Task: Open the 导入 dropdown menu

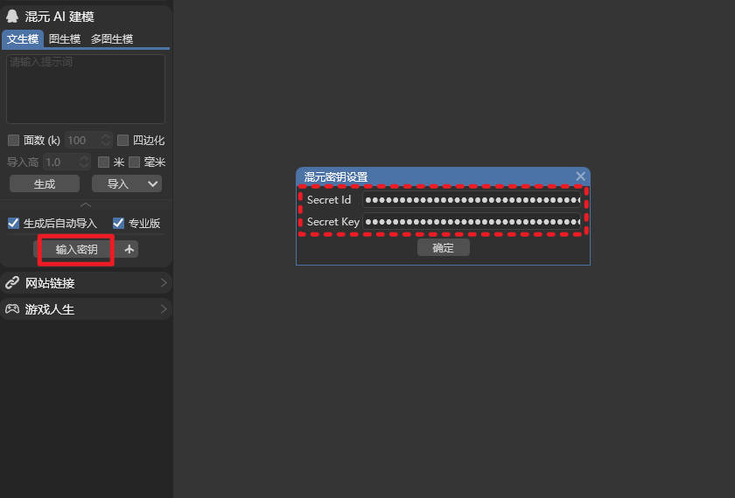Action: pos(127,183)
